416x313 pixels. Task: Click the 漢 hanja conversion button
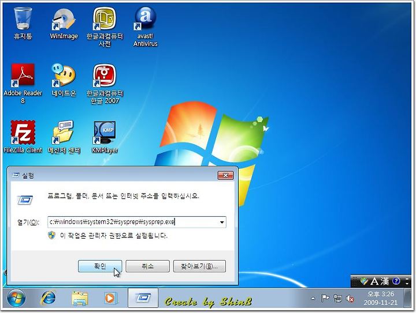click(384, 281)
